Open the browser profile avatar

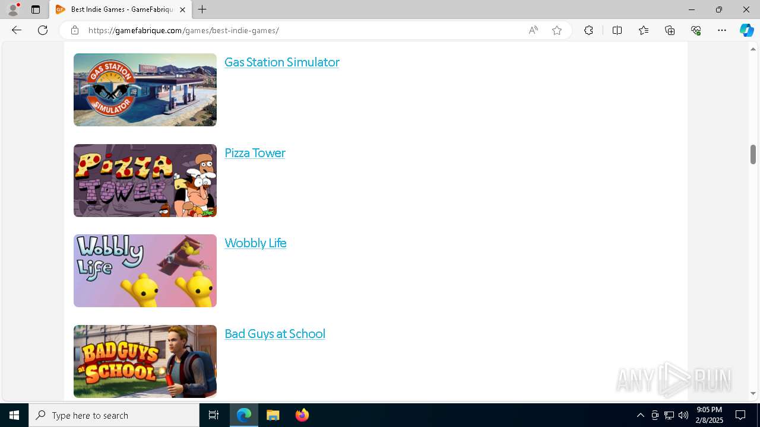click(13, 9)
